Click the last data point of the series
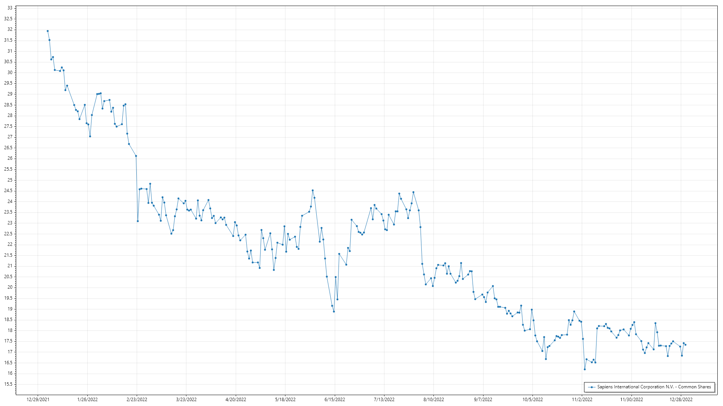723x406 pixels. click(x=685, y=345)
